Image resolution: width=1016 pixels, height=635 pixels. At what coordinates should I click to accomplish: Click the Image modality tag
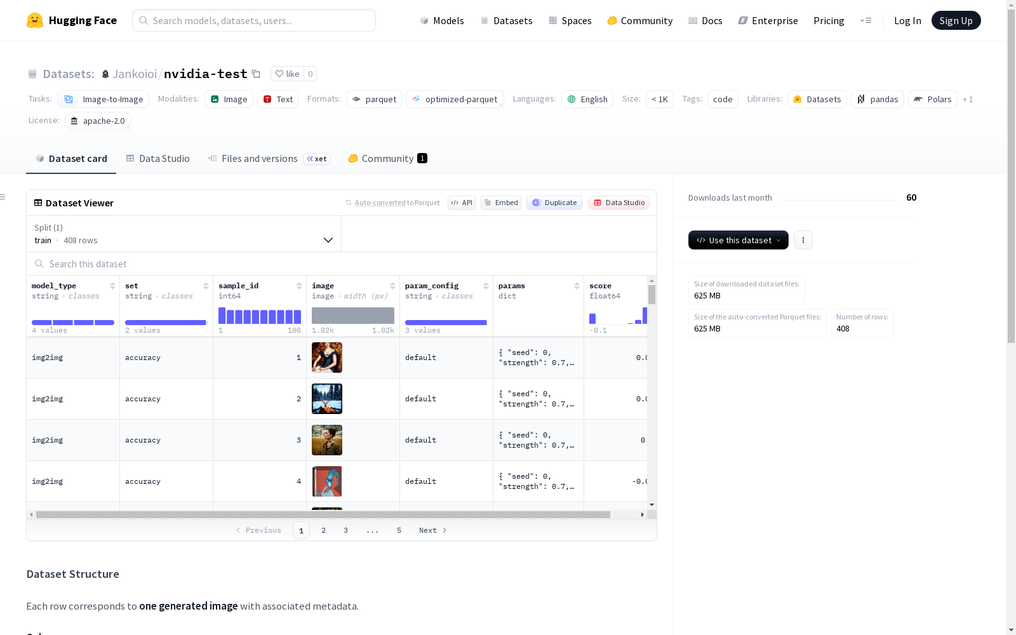pyautogui.click(x=229, y=99)
